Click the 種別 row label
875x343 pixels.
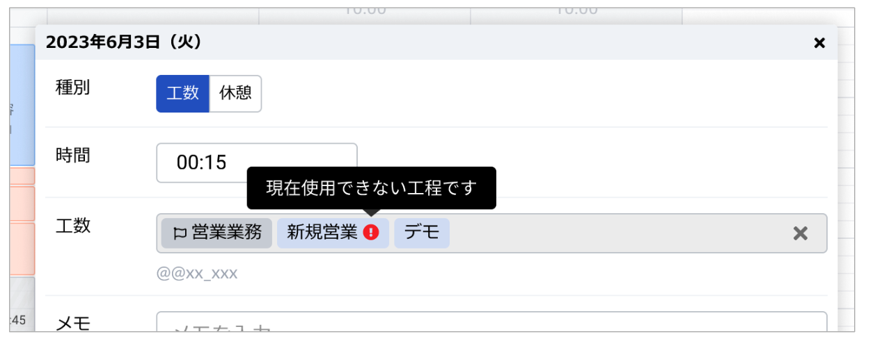72,87
